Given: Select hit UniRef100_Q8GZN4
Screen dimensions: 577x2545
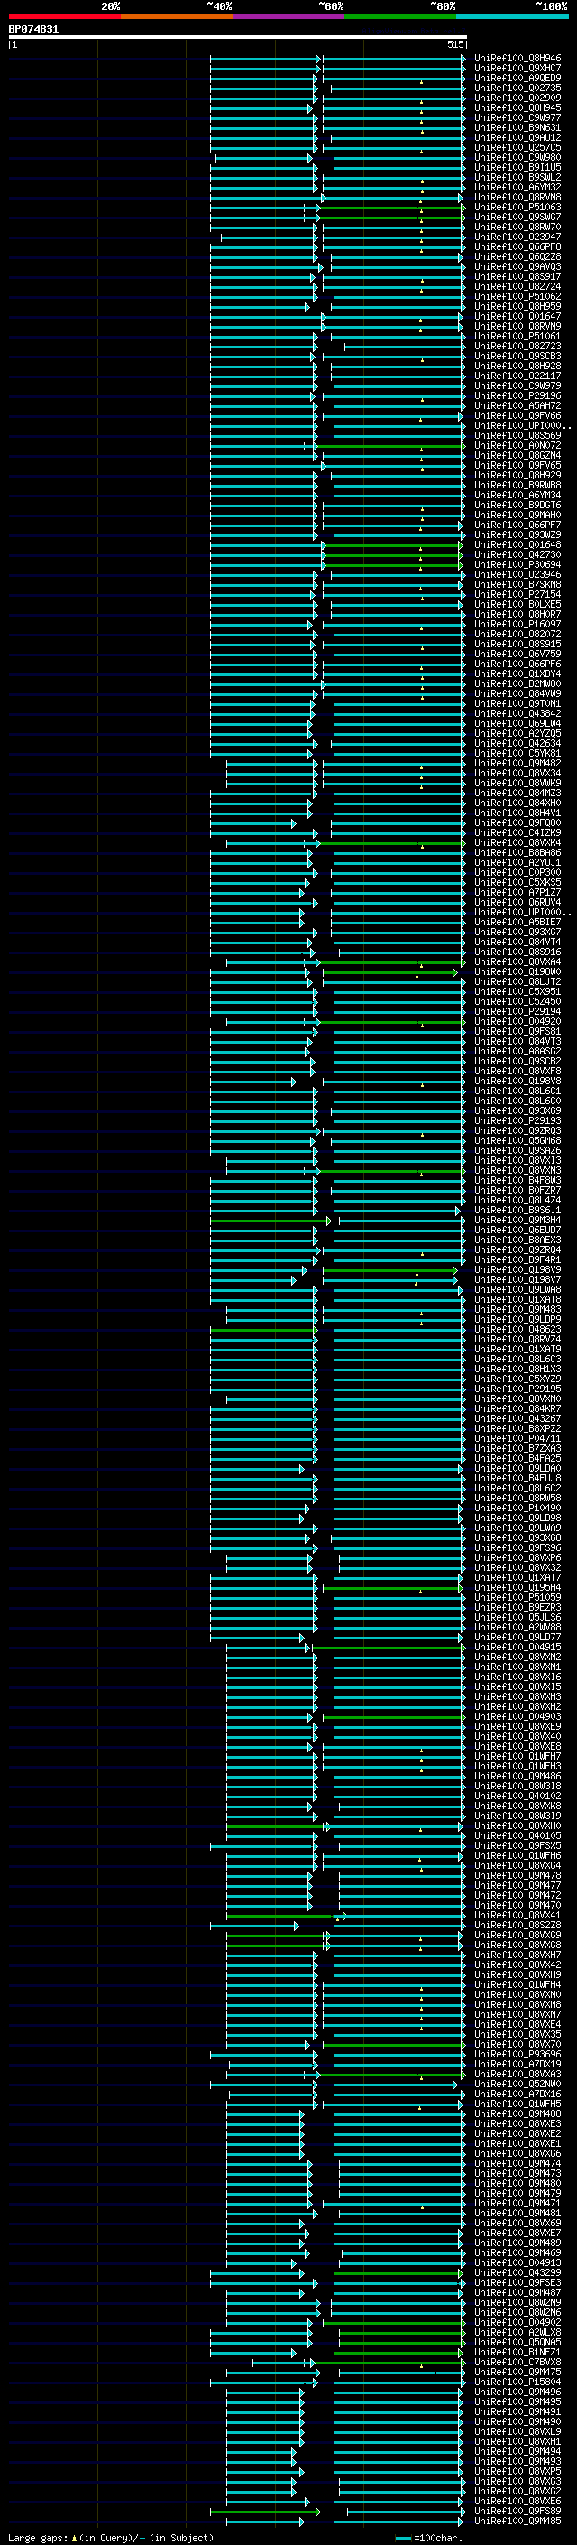Looking at the screenshot, I should coord(517,455).
